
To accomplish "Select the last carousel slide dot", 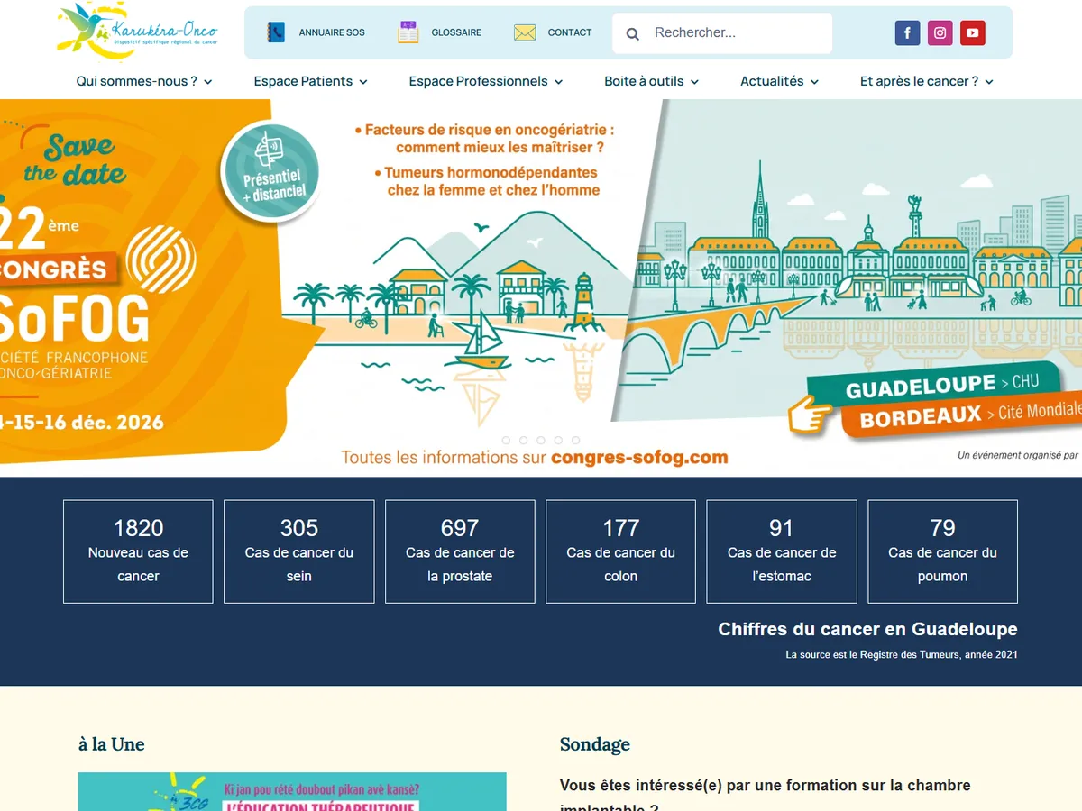I will click(574, 440).
